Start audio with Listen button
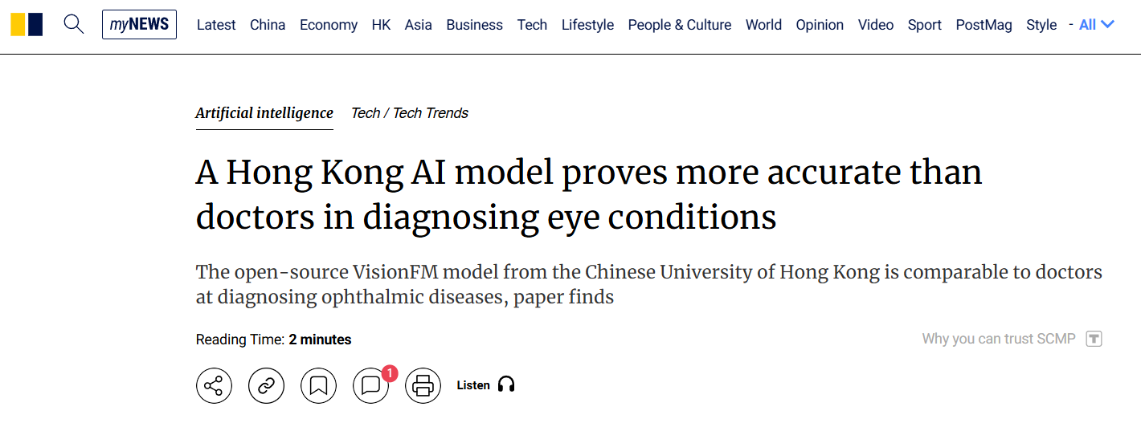Image resolution: width=1141 pixels, height=423 pixels. pyautogui.click(x=485, y=385)
